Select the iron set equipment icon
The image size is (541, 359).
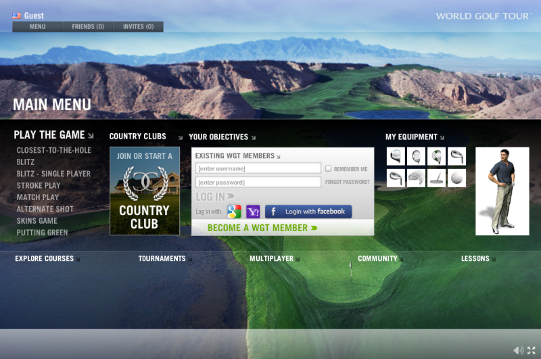tap(416, 178)
